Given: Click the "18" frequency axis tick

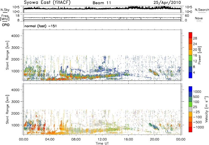Looking at the screenshot, I should (x=18, y=16).
